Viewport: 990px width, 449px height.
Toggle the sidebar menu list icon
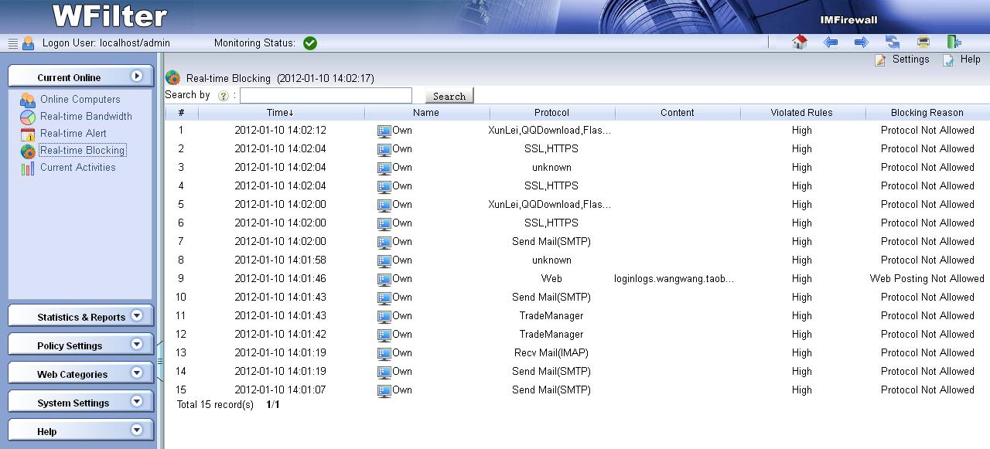(x=12, y=43)
